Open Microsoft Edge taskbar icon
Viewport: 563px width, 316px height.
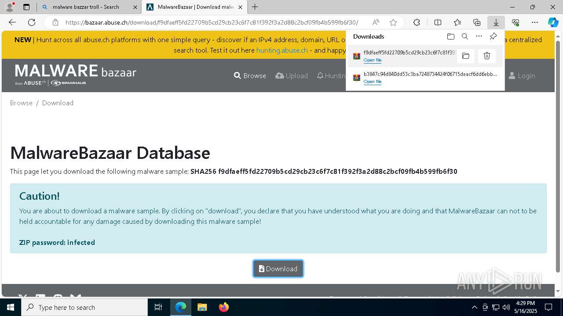point(181,307)
